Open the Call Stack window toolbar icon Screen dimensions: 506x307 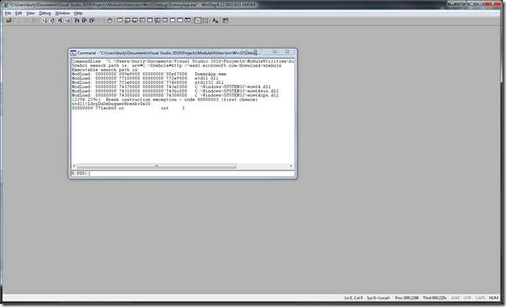[x=157, y=20]
